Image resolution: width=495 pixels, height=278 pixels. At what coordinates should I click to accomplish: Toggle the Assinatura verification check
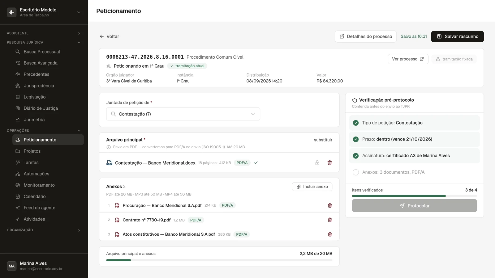click(x=356, y=156)
